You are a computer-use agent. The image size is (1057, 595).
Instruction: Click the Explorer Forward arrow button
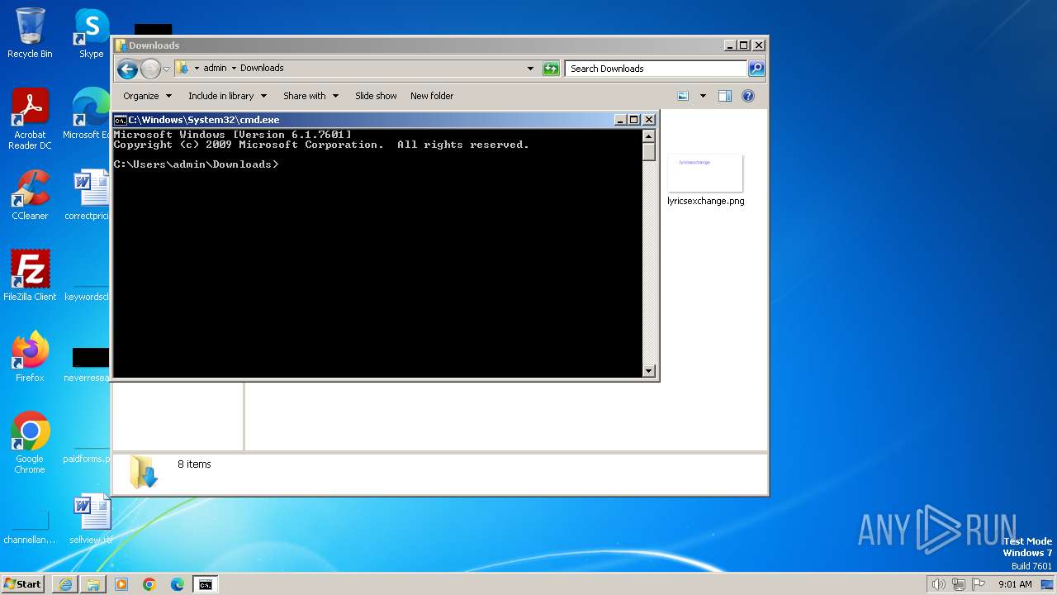click(x=150, y=69)
